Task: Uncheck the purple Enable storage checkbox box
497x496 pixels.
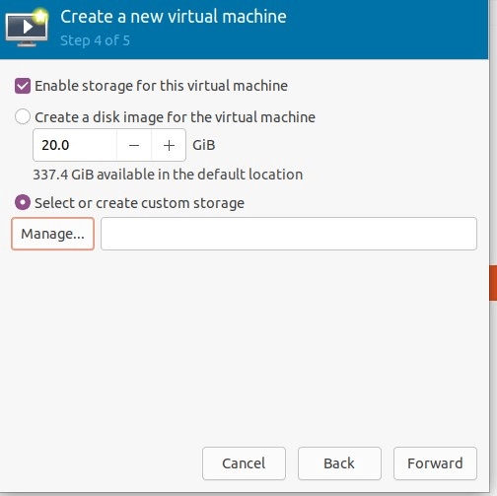Action: [x=23, y=86]
